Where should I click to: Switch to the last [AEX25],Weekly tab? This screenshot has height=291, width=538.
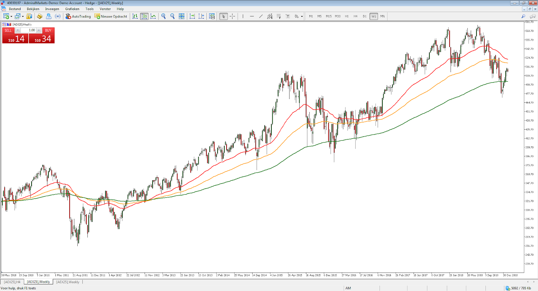tap(68, 282)
